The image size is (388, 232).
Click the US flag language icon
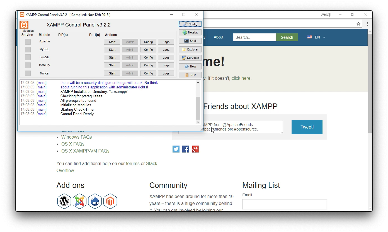tap(310, 37)
